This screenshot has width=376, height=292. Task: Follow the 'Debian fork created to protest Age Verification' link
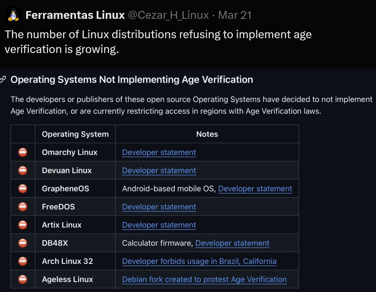[204, 279]
